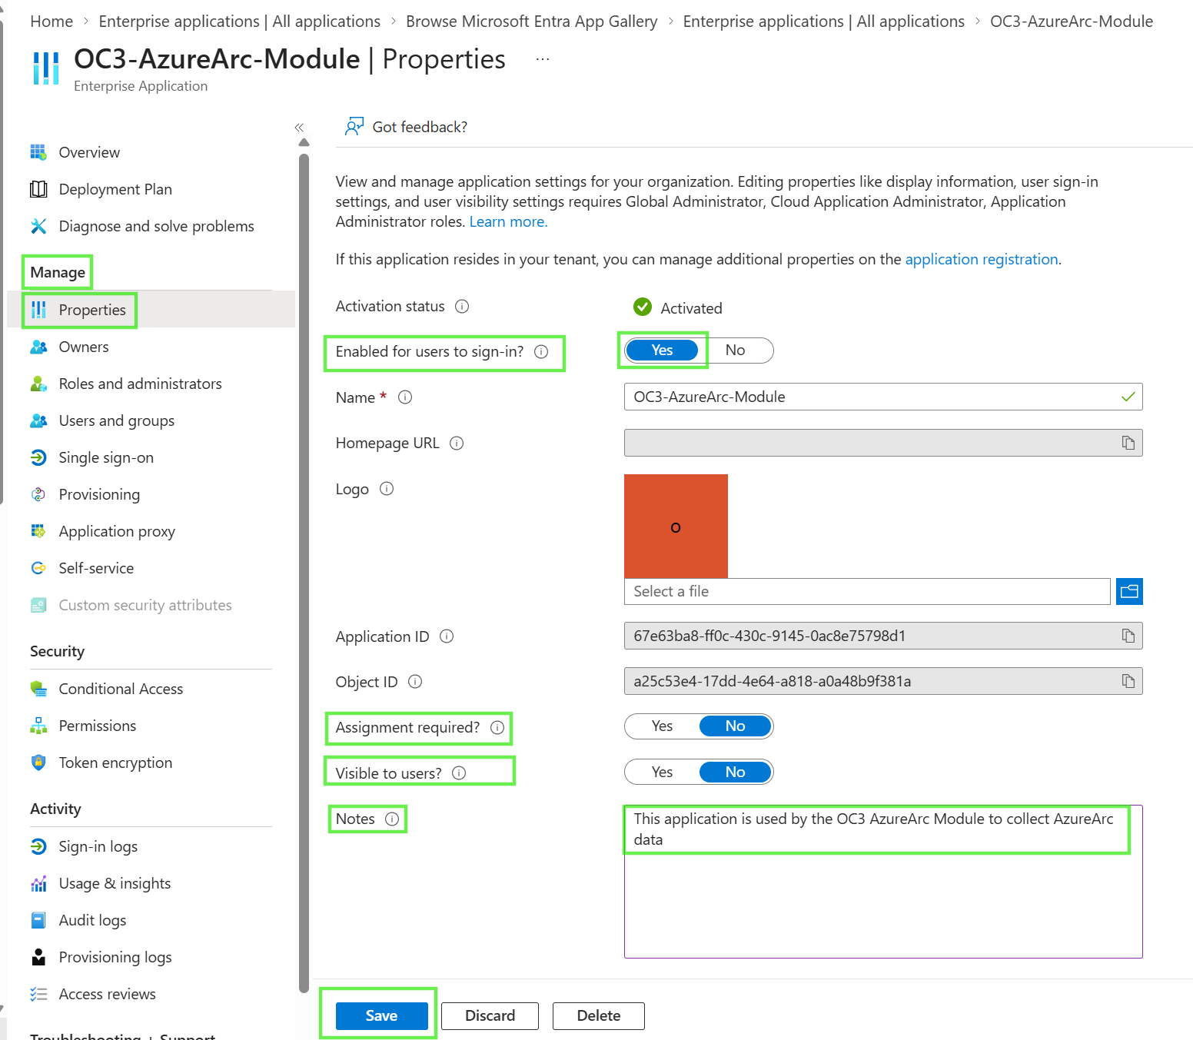This screenshot has height=1040, width=1193.
Task: Set Enabled for users to sign-in to No
Action: tap(735, 351)
